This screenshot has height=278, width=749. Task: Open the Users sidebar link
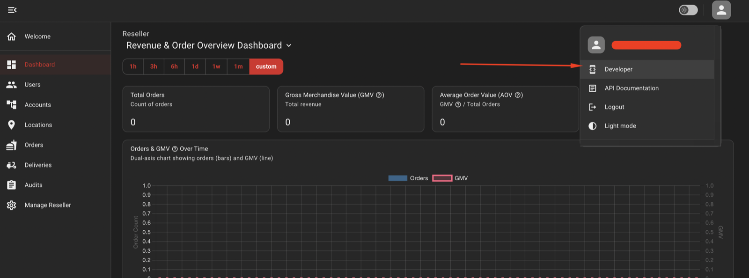click(x=55, y=85)
